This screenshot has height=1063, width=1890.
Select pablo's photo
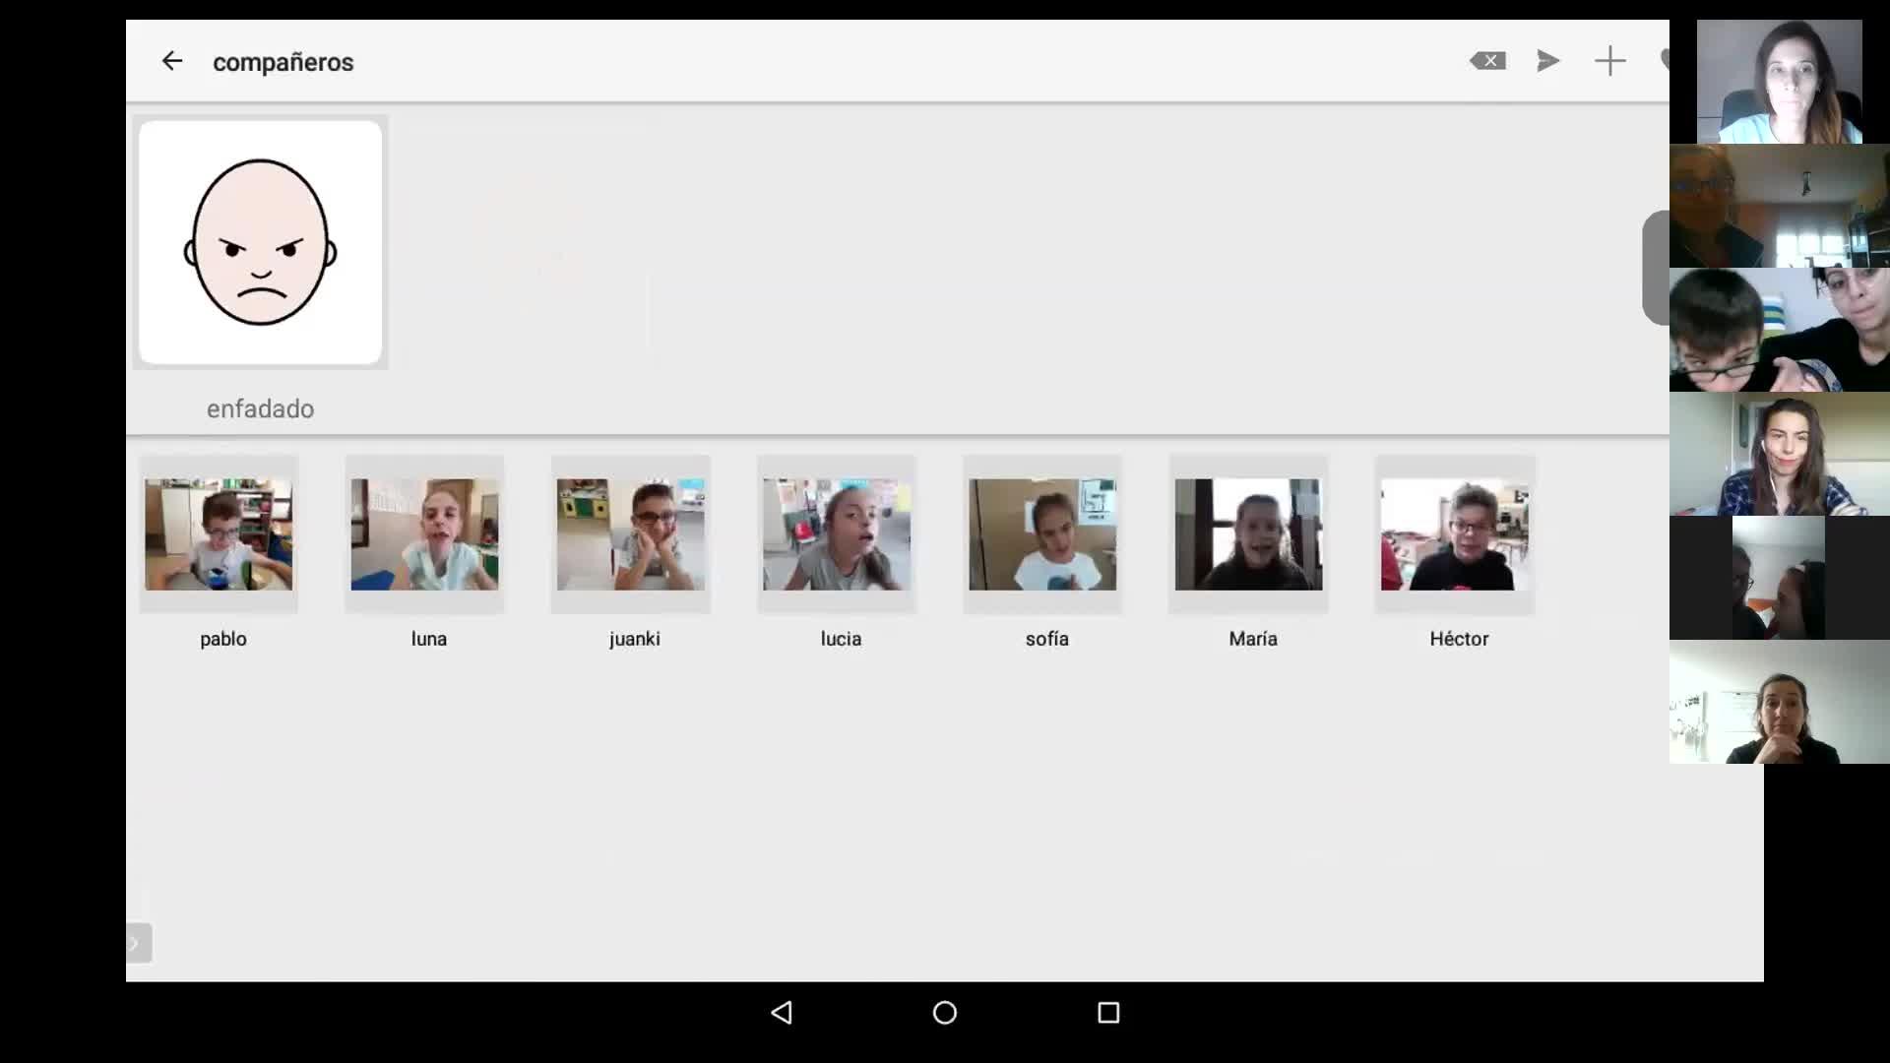219,534
